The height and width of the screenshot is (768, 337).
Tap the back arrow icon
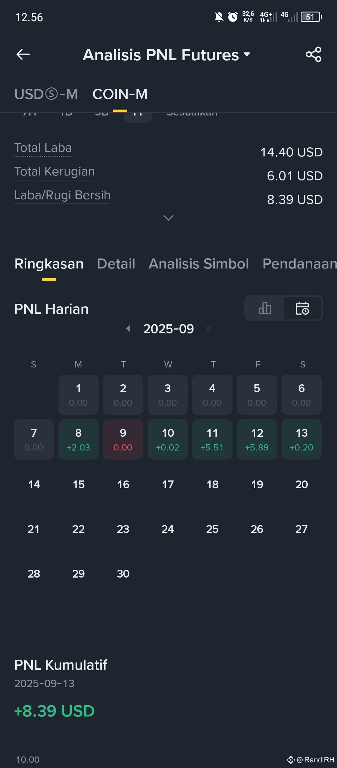click(x=23, y=54)
